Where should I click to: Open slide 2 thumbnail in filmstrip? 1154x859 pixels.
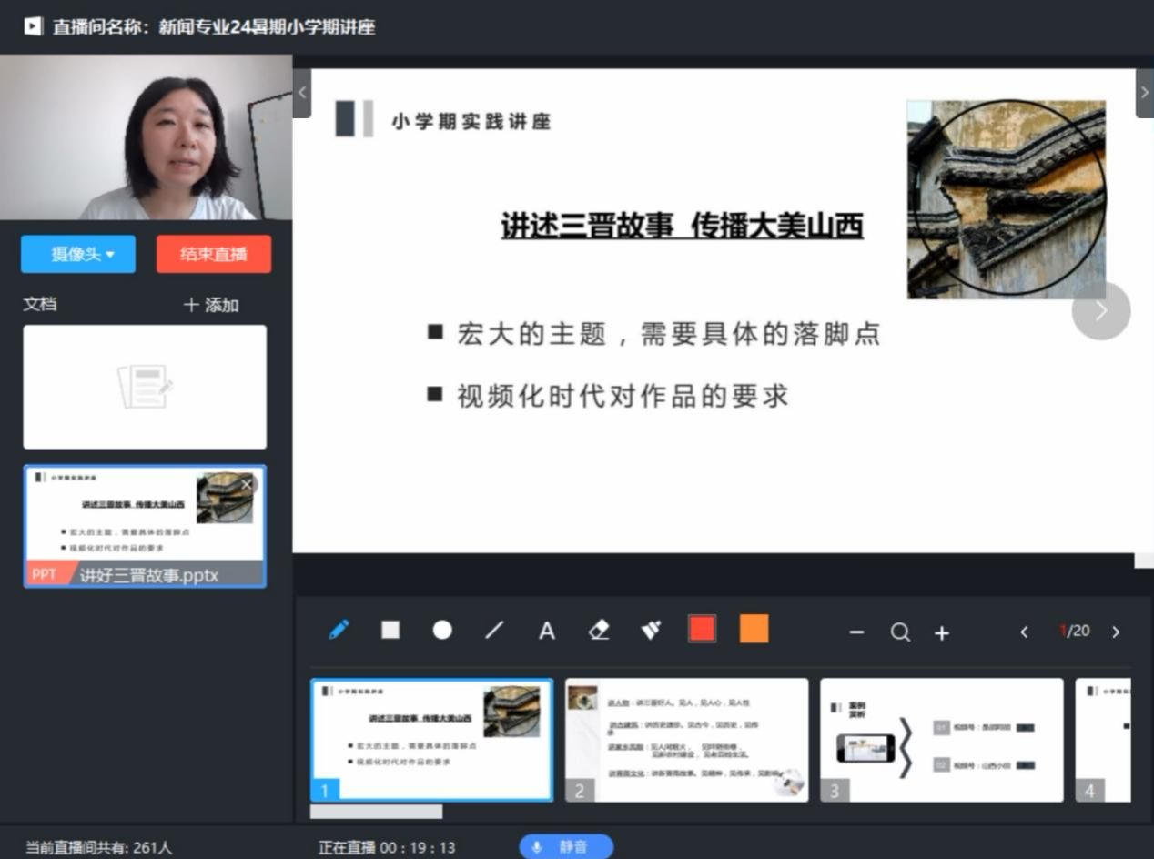(686, 739)
